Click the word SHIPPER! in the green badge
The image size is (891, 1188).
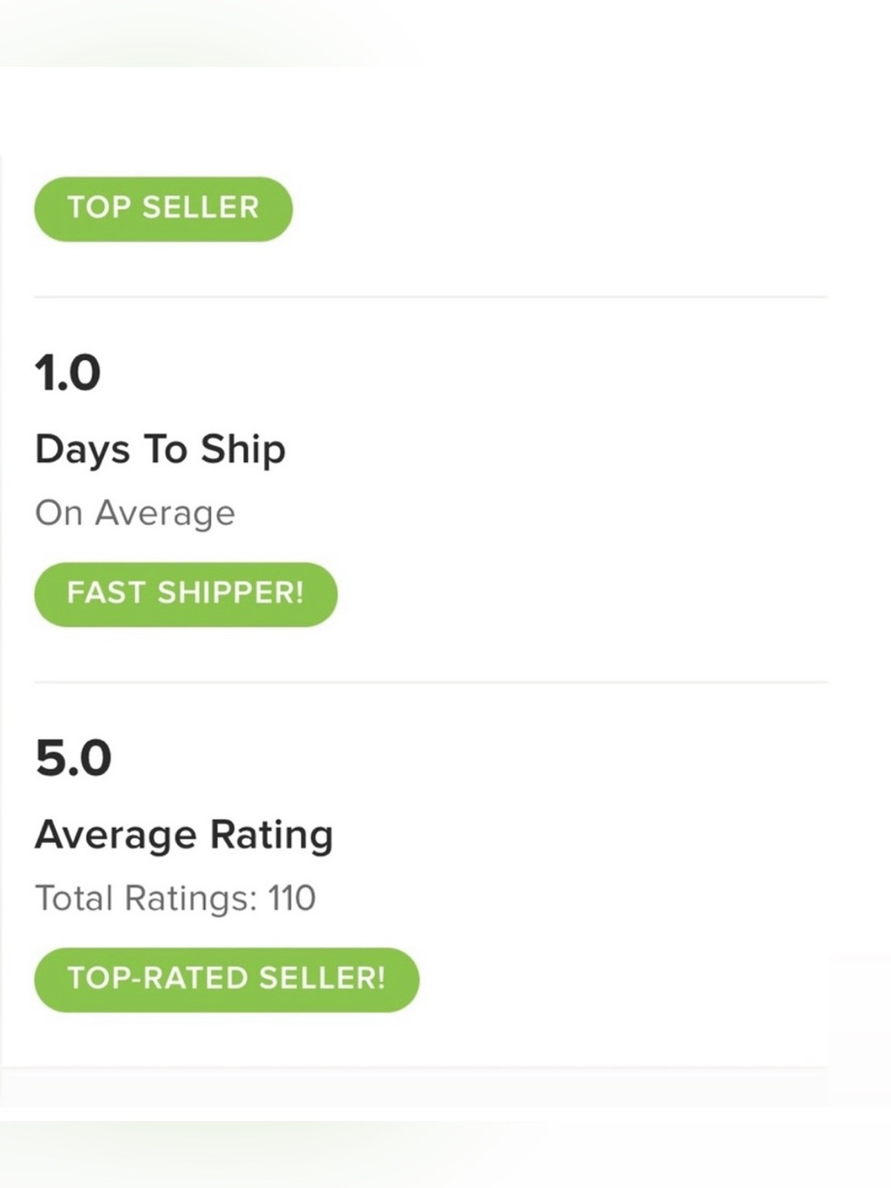(231, 593)
